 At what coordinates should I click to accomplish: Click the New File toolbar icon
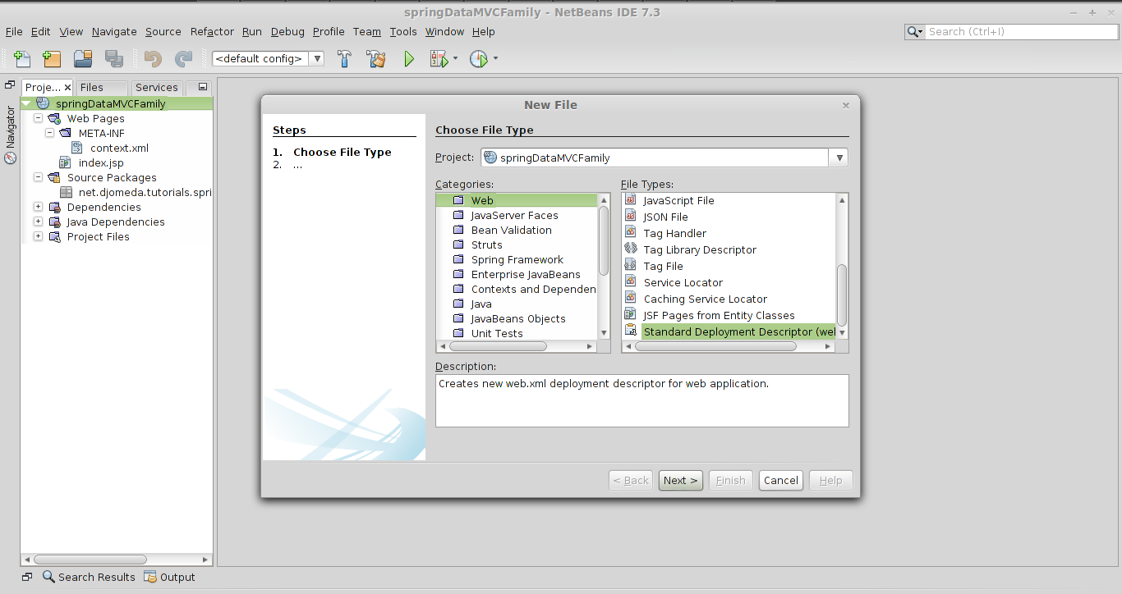click(x=22, y=58)
